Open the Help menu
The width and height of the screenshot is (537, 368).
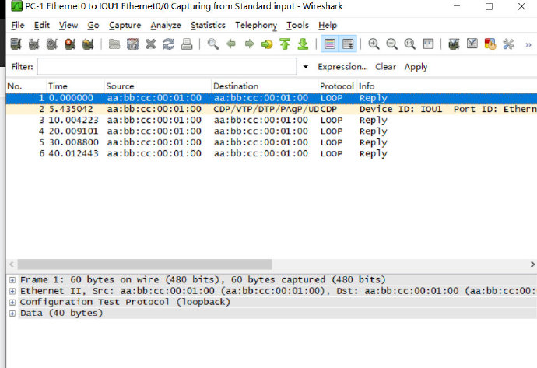(328, 26)
